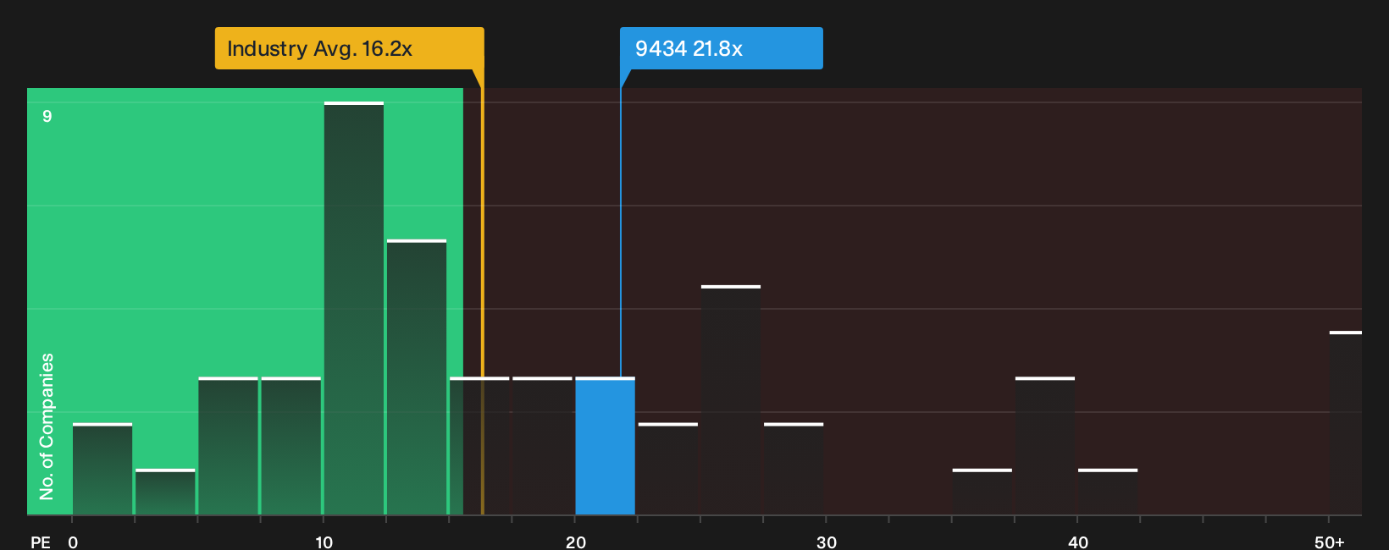Select the highlighted blue bar at PE 20
Viewport: 1389px width, 550px height.
click(606, 446)
